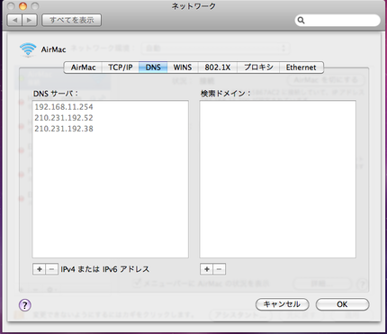Remove search domain with minus button
Image resolution: width=387 pixels, height=334 pixels.
click(x=219, y=269)
